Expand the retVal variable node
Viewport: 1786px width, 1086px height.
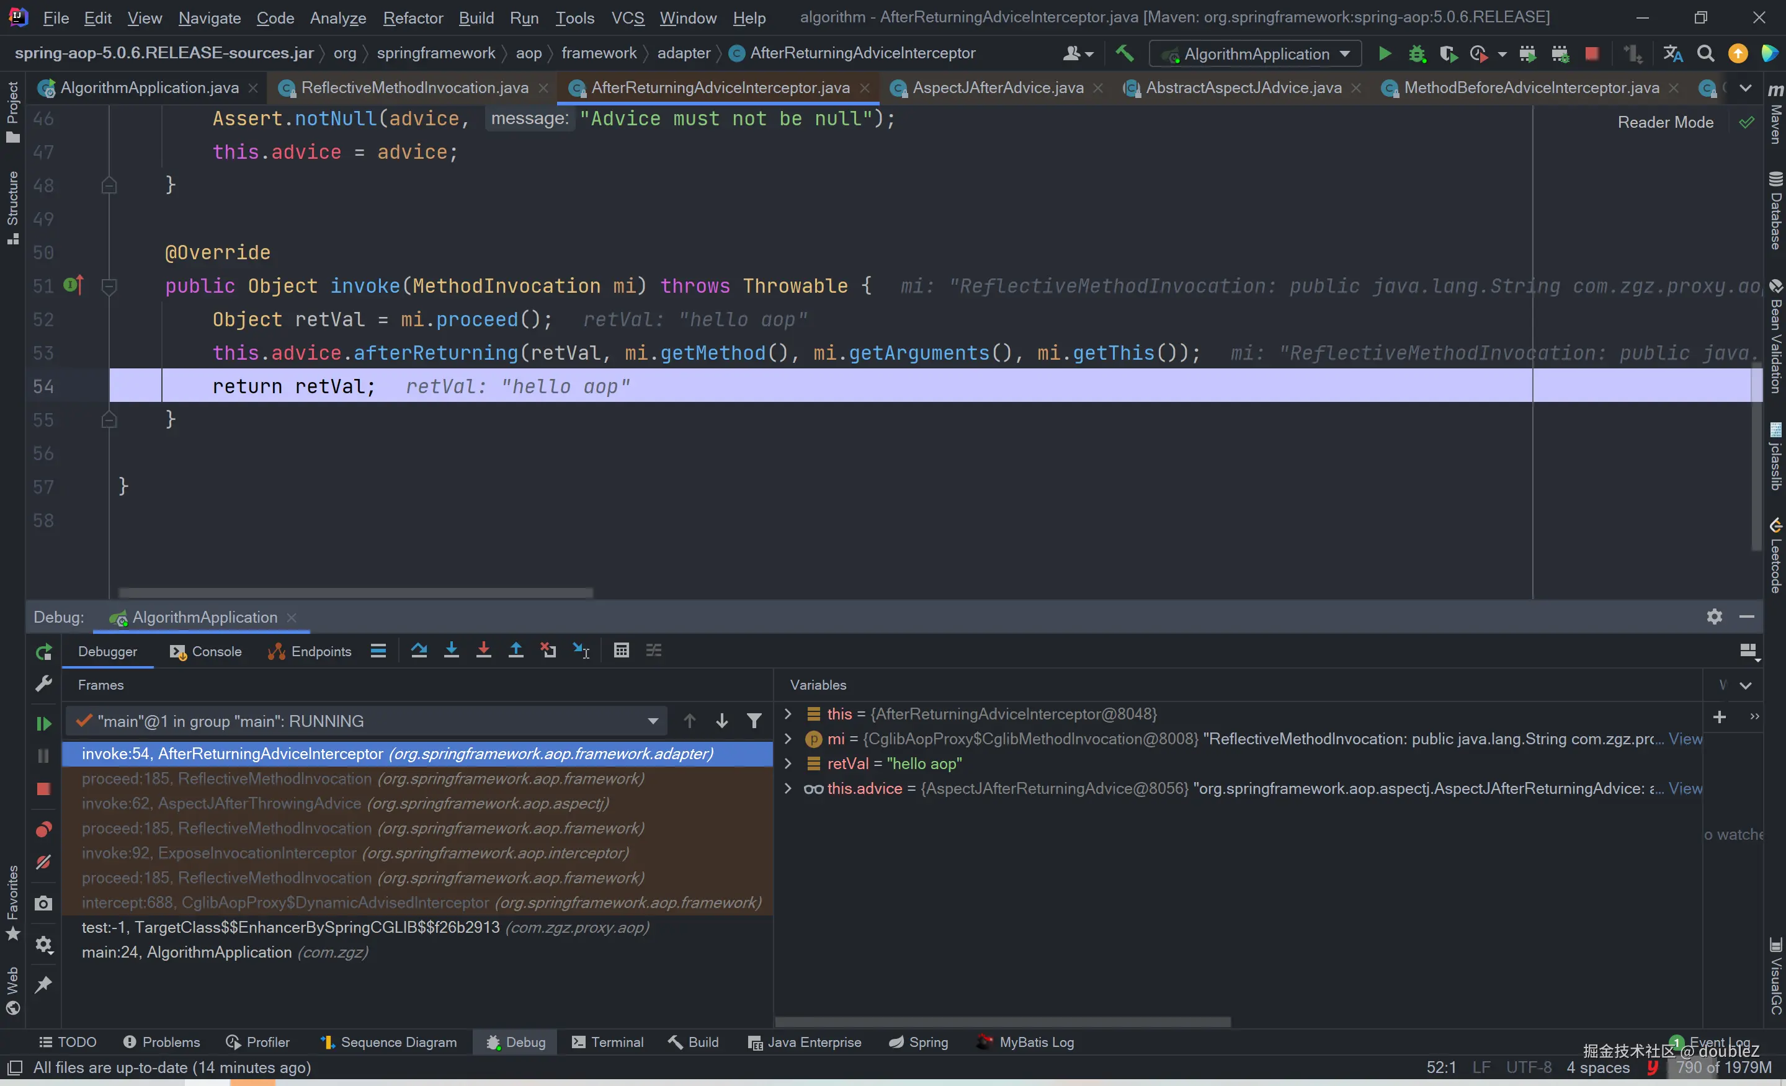[788, 763]
